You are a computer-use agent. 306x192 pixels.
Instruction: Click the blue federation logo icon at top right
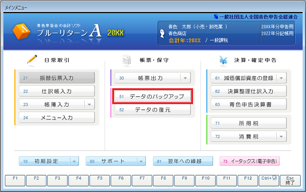click(216, 17)
